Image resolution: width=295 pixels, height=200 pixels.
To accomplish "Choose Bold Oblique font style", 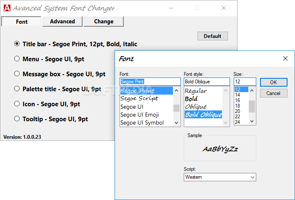I will pos(203,115).
